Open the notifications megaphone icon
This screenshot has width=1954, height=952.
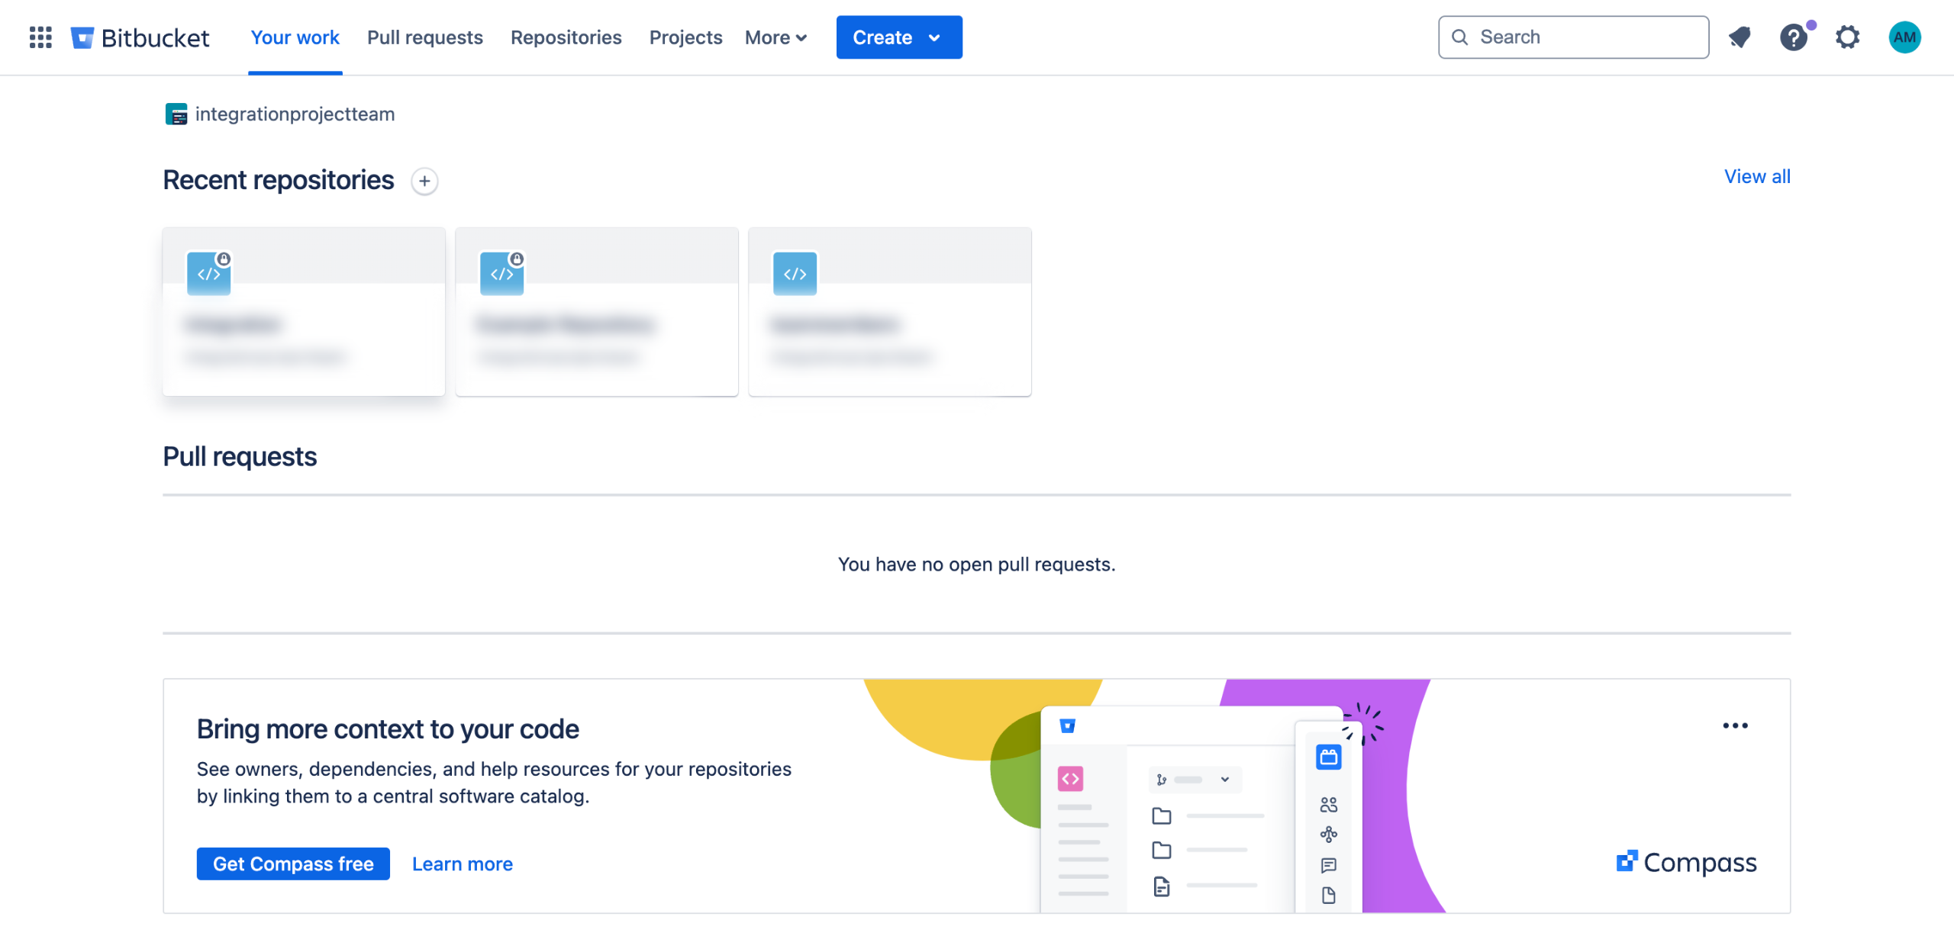1740,37
